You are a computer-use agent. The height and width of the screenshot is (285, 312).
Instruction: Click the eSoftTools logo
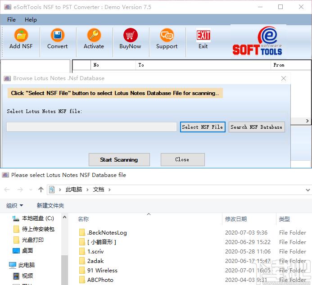click(x=258, y=41)
